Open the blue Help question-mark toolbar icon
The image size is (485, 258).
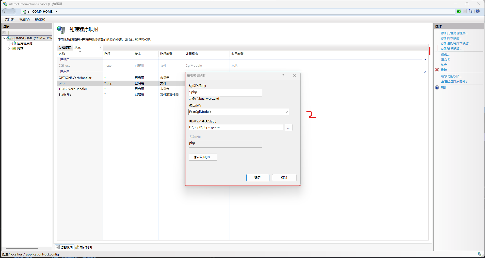click(477, 11)
